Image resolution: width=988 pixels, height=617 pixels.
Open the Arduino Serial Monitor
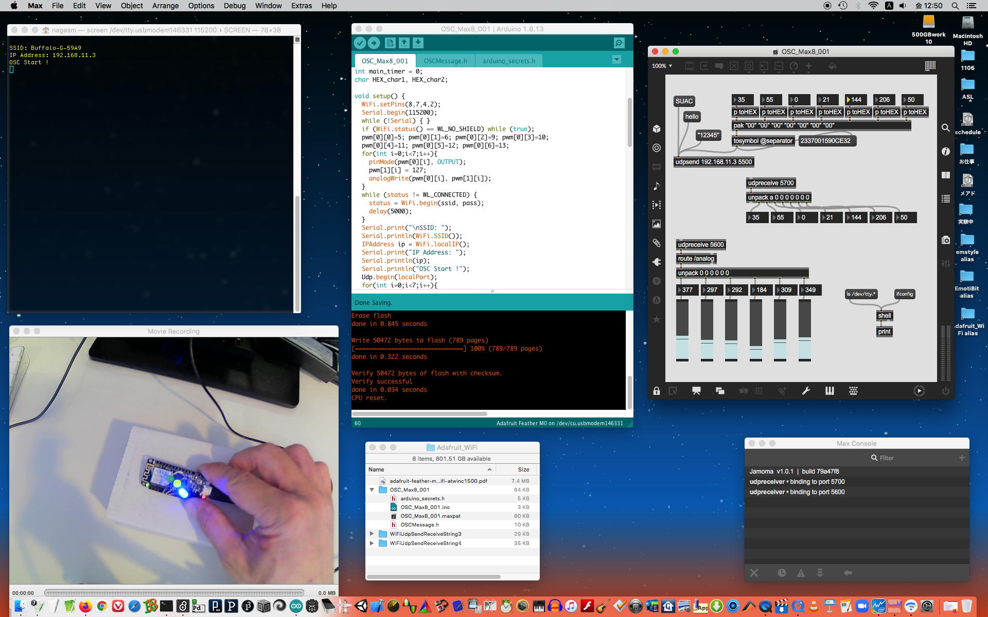click(x=619, y=43)
